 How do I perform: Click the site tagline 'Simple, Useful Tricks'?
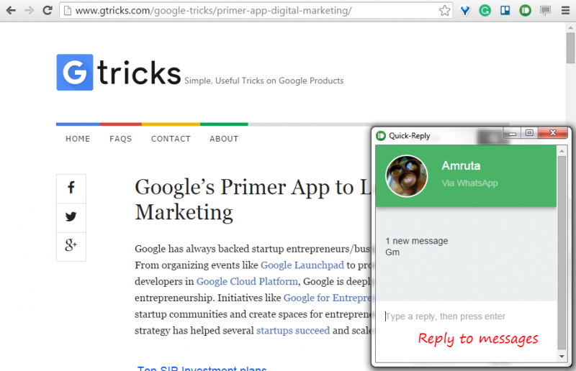[264, 81]
